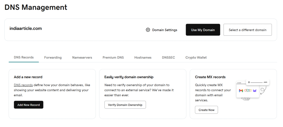Click the globe icon beside .com
Image resolution: width=283 pixels, height=127 pixels.
249,82
